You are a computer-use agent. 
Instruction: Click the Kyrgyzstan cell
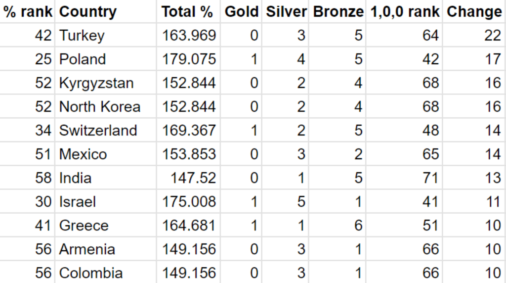96,83
